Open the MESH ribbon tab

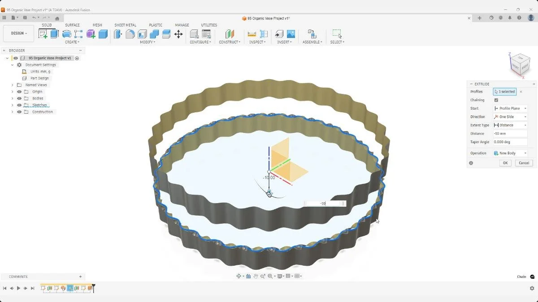[97, 25]
